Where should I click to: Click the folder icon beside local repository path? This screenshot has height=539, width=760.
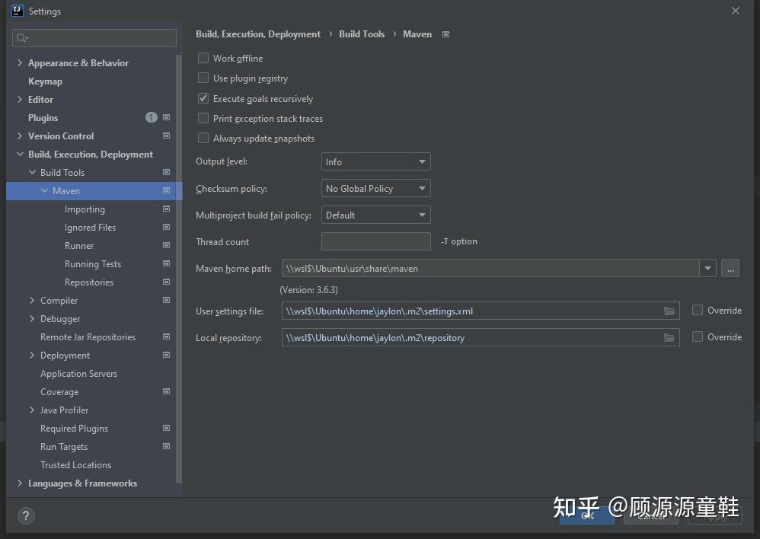point(669,337)
